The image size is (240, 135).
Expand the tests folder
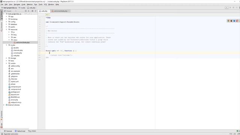6,61
